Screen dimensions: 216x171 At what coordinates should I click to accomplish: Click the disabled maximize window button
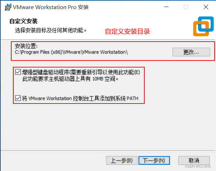pyautogui.click(x=186, y=7)
